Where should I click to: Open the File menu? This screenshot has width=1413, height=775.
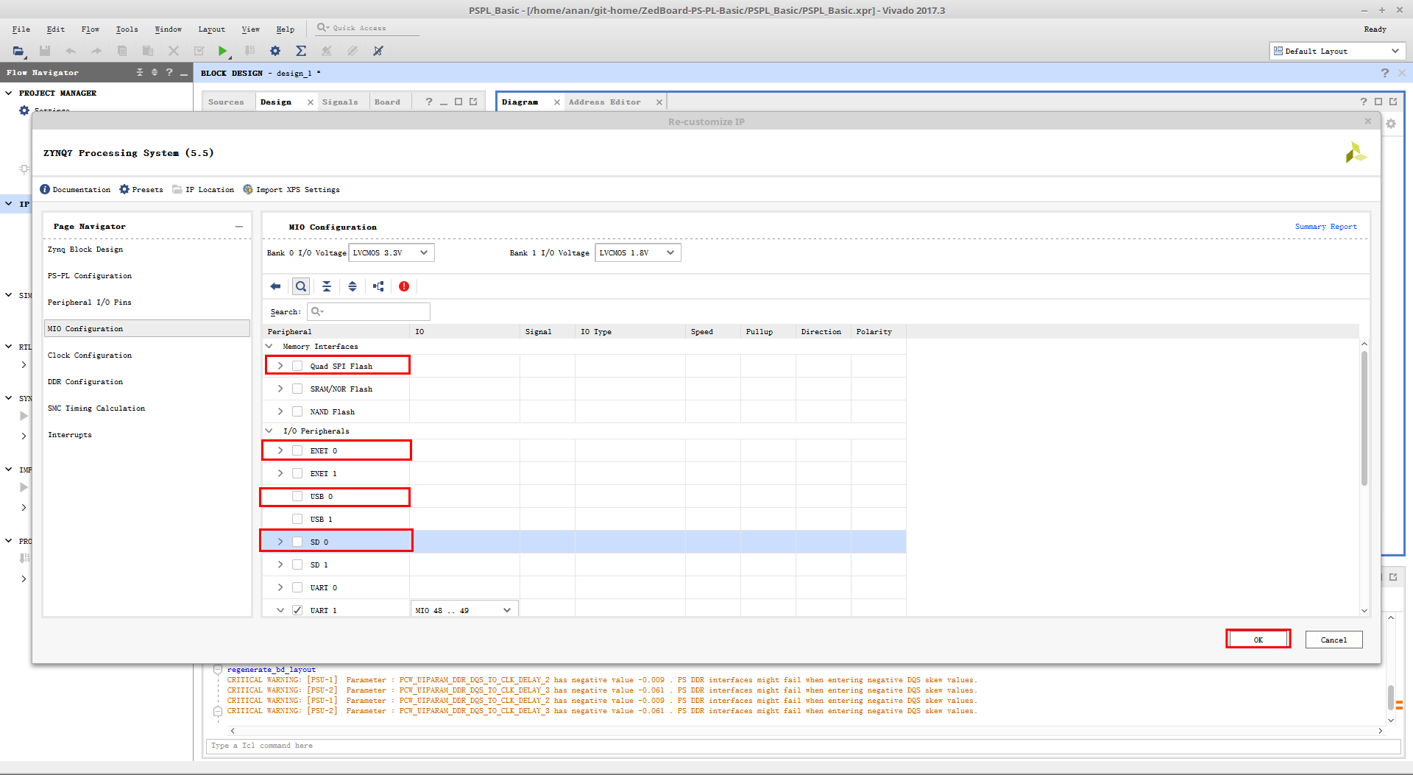(x=21, y=29)
